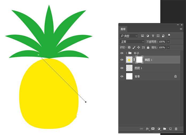This screenshot has width=186, height=135.
Task: Click the adjustment layer filter icon
Action: 148,36
